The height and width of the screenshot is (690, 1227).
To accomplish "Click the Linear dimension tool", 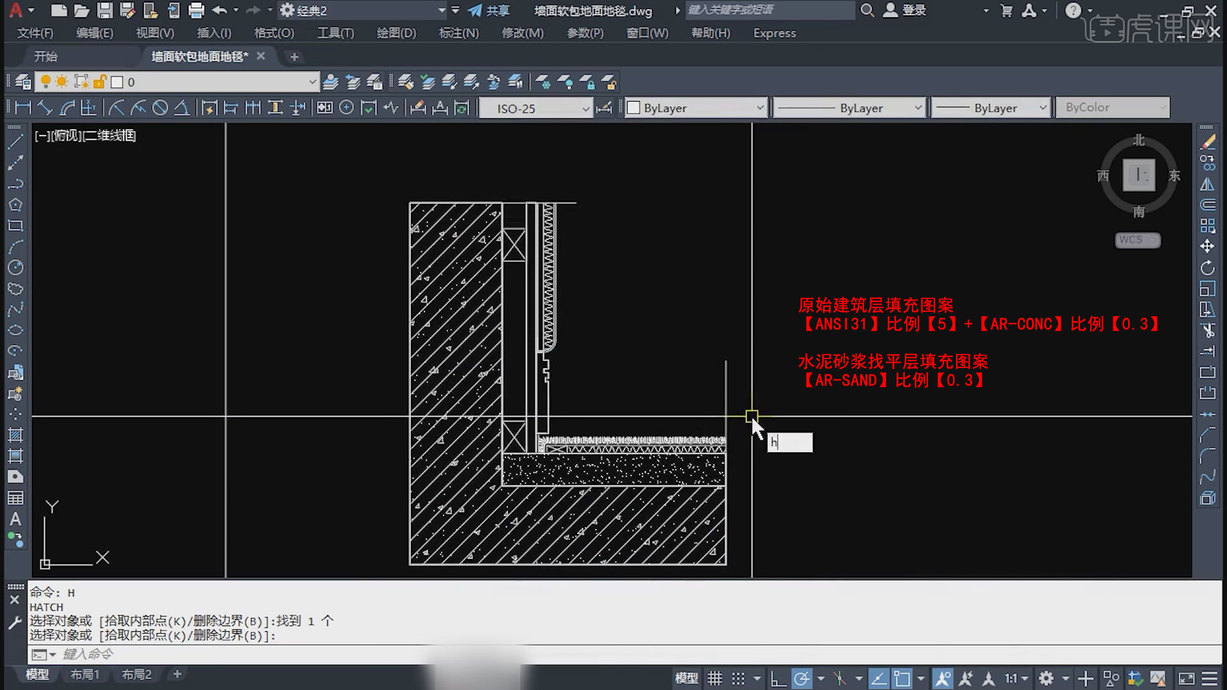I will coord(23,108).
